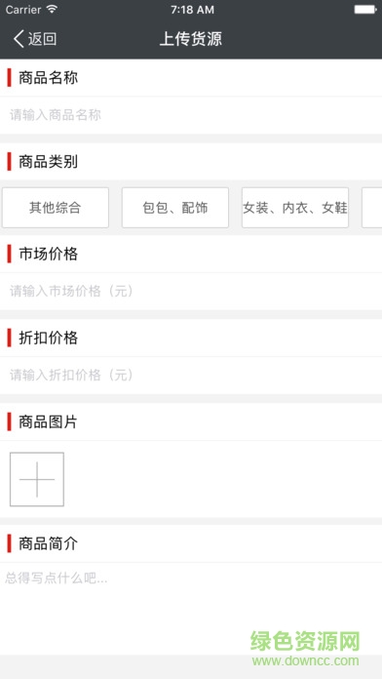Click the product description text area
The height and width of the screenshot is (679, 382).
pos(191,609)
